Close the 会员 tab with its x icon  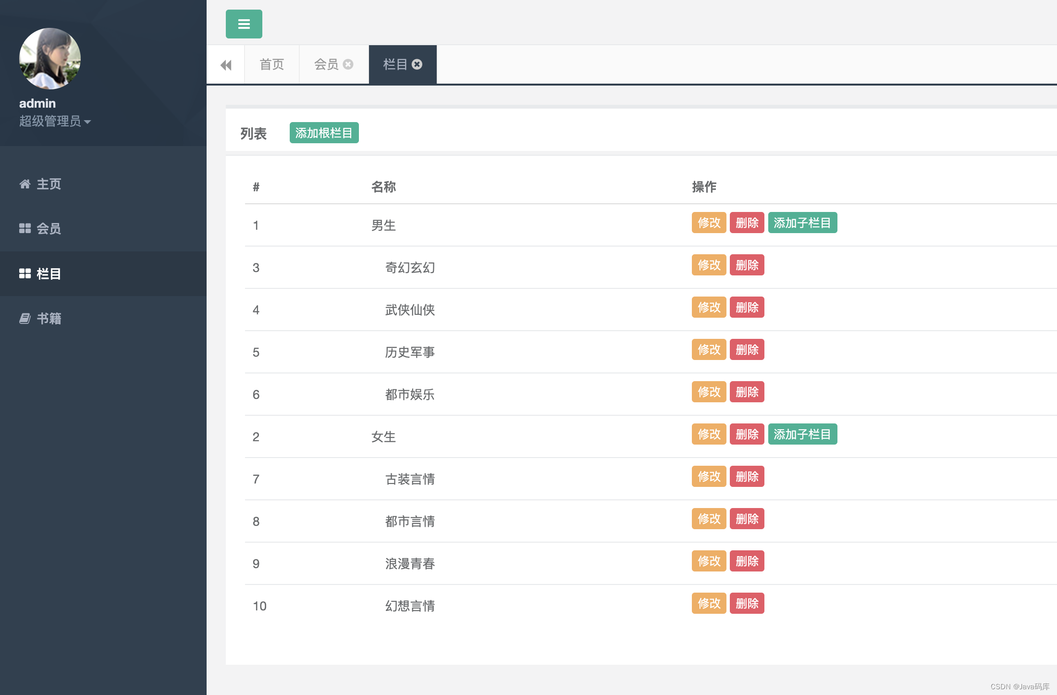click(348, 64)
